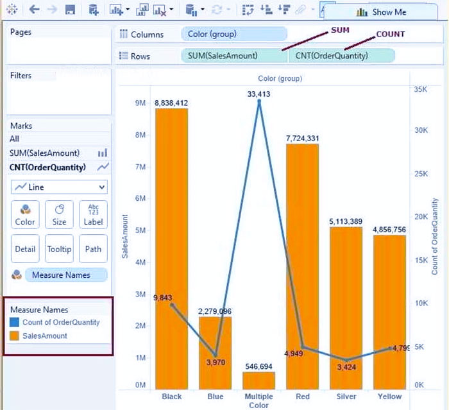Click the Silver axis label
Viewport: 449px width, 410px height.
click(x=346, y=397)
